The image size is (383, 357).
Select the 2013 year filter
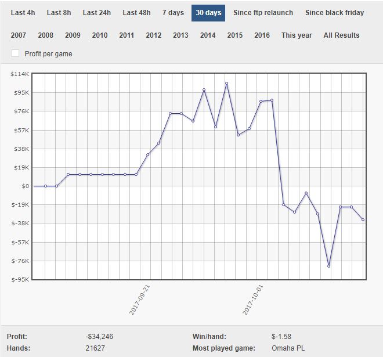[x=180, y=35]
